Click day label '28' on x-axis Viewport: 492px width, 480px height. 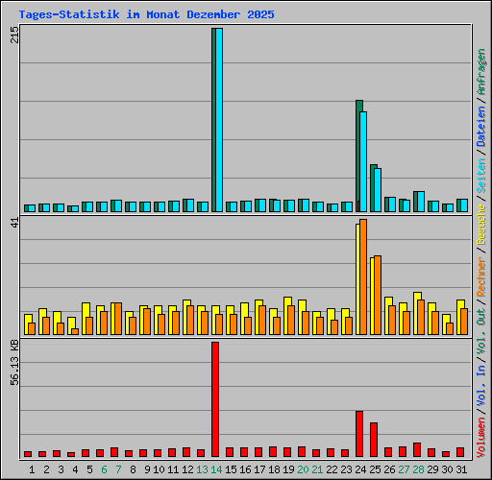[x=418, y=469]
